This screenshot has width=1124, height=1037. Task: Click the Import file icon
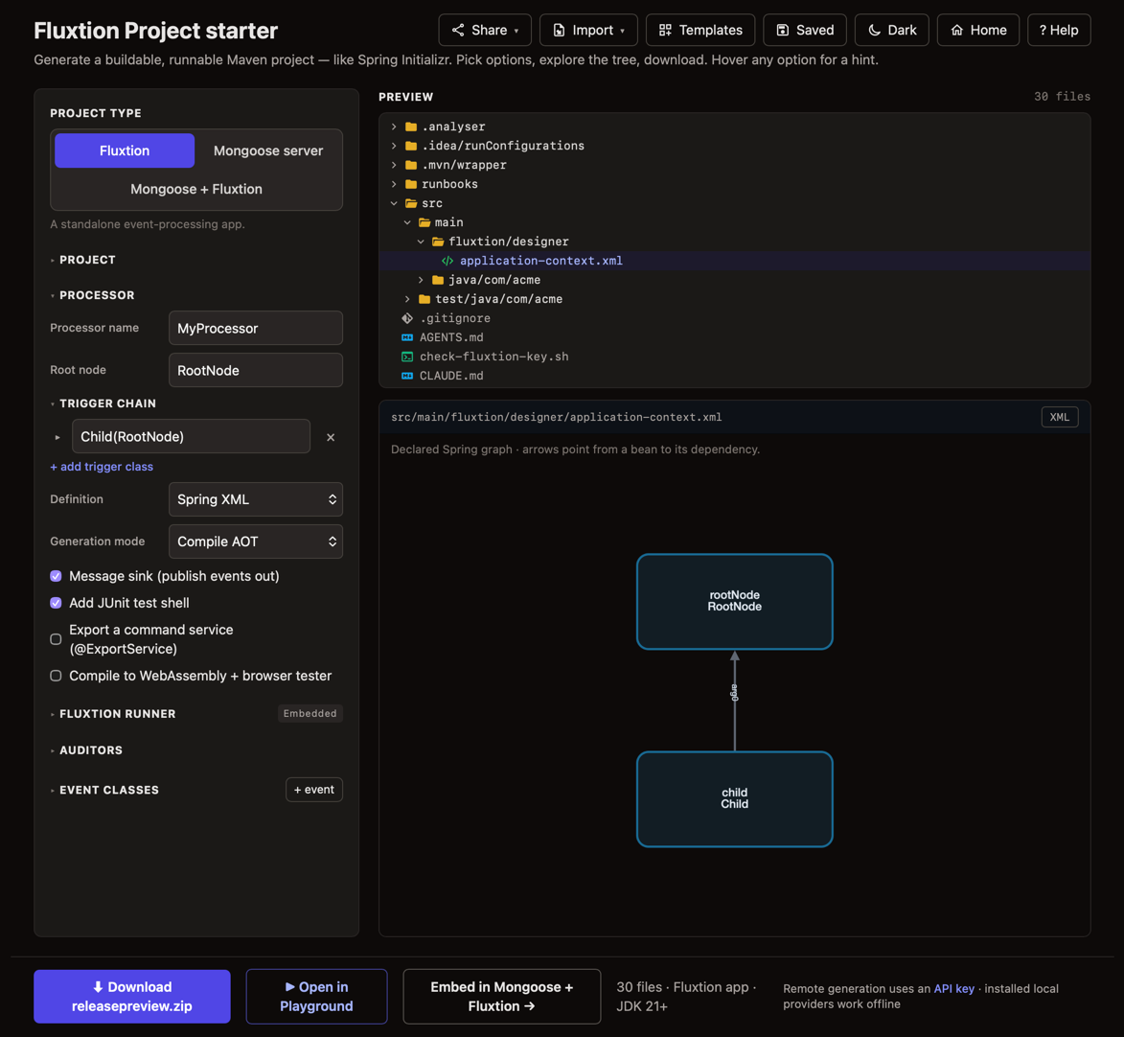(x=560, y=30)
